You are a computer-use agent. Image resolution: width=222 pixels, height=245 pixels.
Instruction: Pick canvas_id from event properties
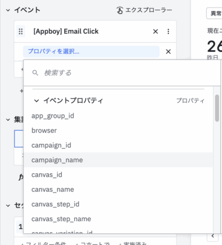[119, 175]
